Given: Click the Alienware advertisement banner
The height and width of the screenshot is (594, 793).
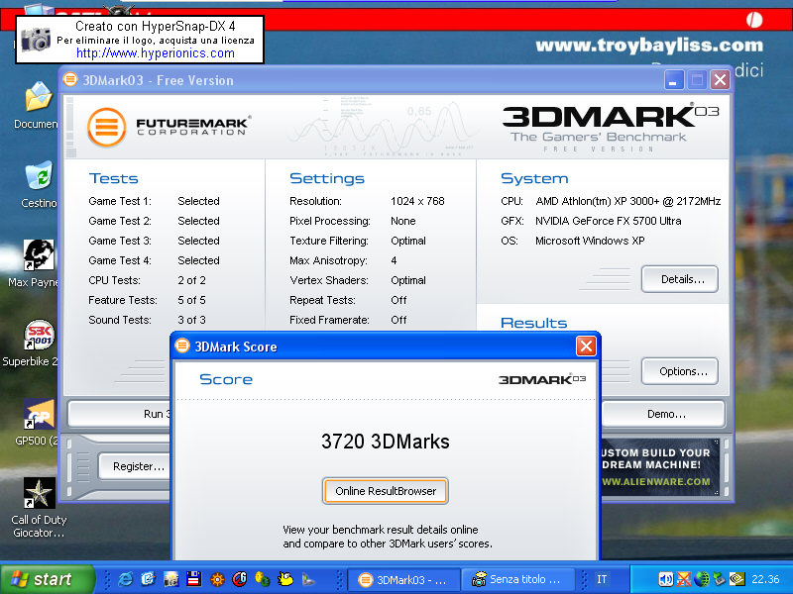Looking at the screenshot, I should coord(659,466).
